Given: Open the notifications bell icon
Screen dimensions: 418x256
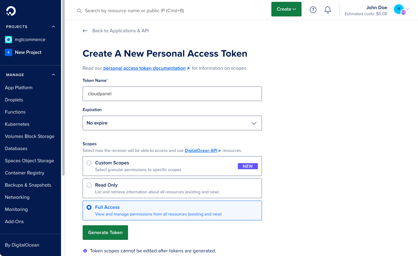Looking at the screenshot, I should [x=328, y=10].
